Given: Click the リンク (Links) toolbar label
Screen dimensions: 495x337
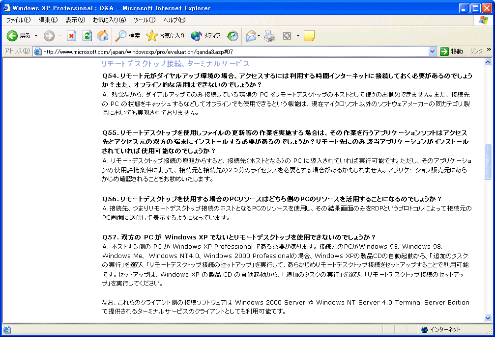Looking at the screenshot, I should [476, 51].
